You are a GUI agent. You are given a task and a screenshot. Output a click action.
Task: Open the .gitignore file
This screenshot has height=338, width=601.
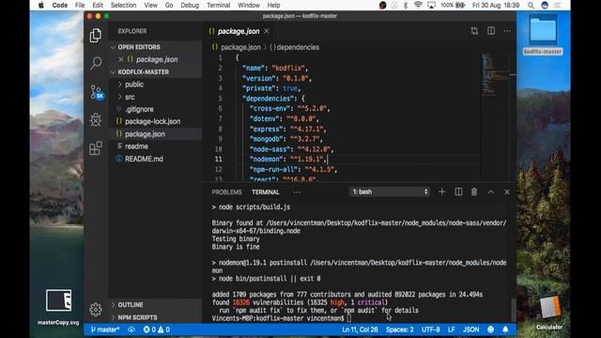[x=155, y=109]
